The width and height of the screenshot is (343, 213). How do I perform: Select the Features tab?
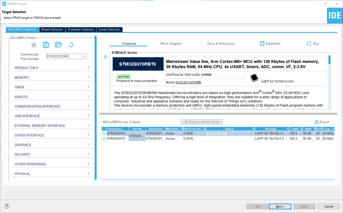pyautogui.click(x=129, y=43)
